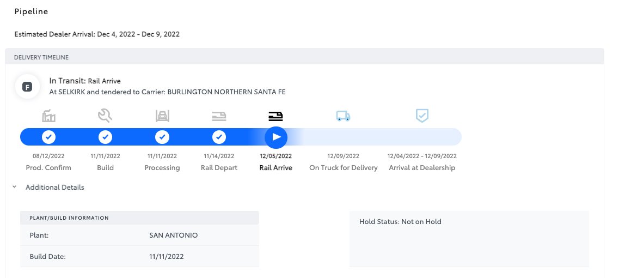Click the 08/12/2022 date
Screen dimensions: 625x278
tap(48, 156)
